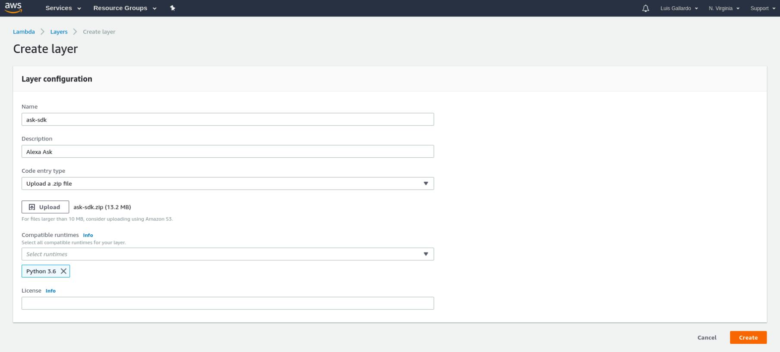Click the AWS logo home icon

tap(13, 8)
